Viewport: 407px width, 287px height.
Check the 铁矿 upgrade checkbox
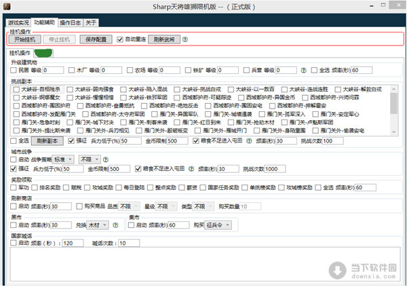[188, 70]
